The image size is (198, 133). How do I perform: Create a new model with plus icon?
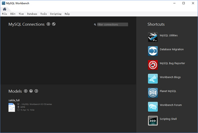[x=26, y=91]
